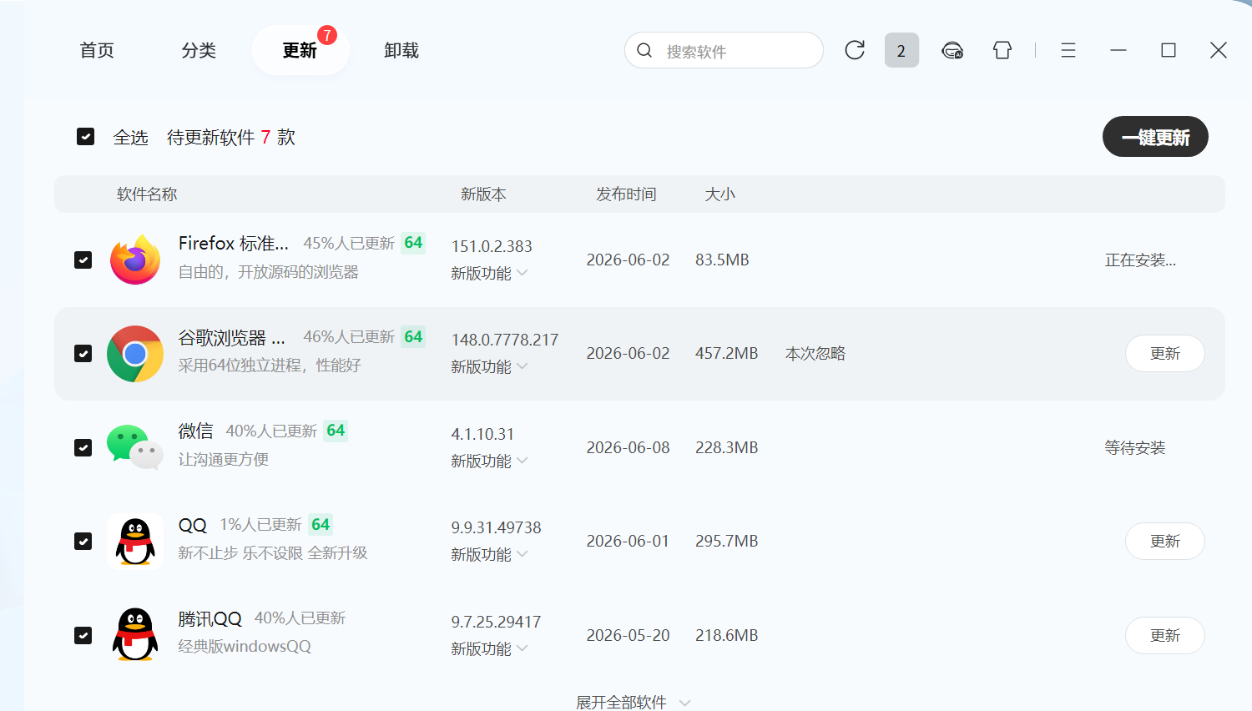Expand 展开全部软件 list
Viewport: 1252px width, 711px height.
click(634, 702)
